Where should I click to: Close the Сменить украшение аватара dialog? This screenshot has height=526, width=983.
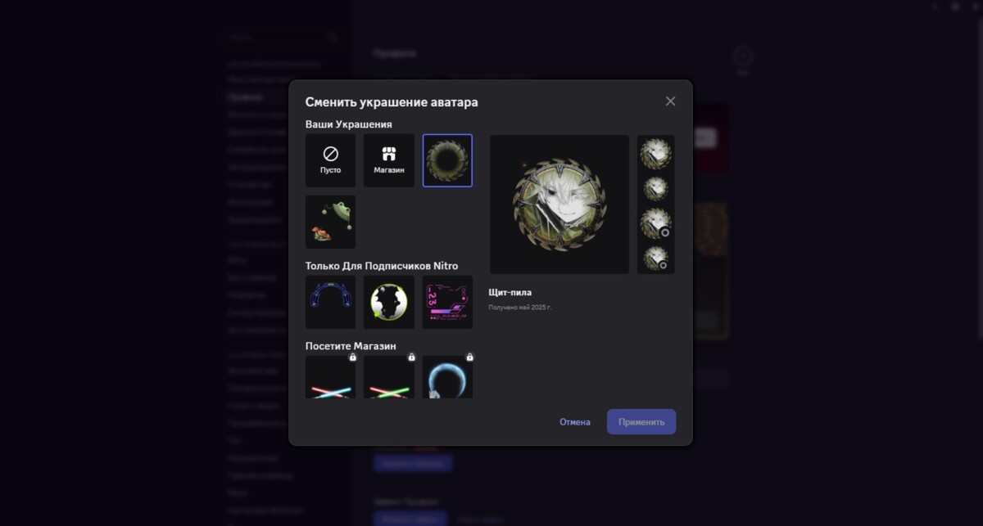(670, 101)
